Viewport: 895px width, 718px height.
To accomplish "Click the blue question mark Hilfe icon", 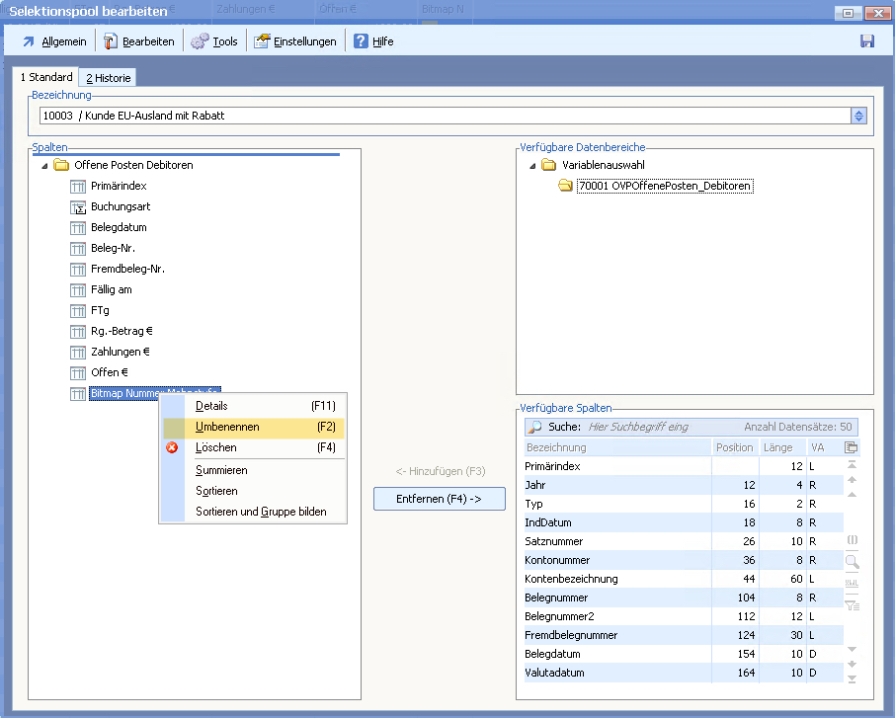I will click(361, 41).
